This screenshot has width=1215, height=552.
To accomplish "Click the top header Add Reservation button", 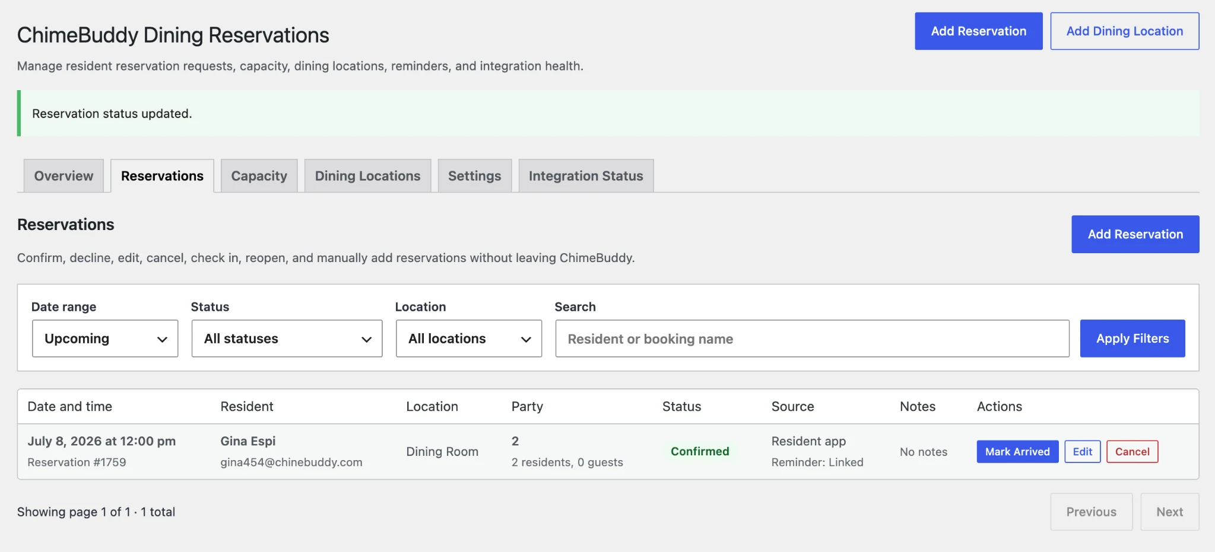I will click(978, 31).
